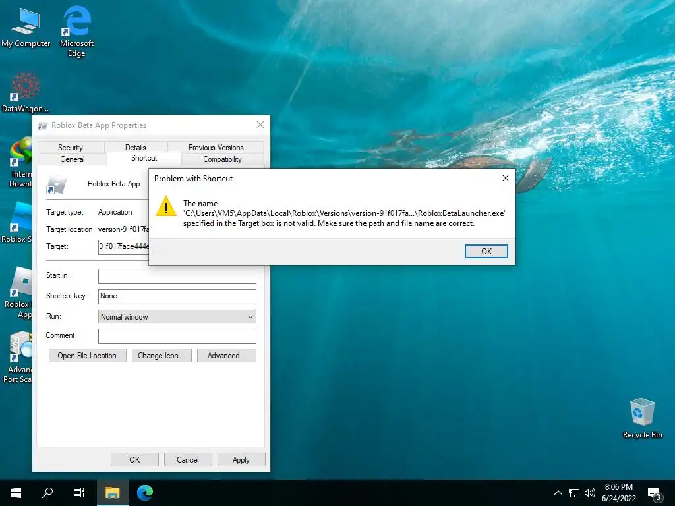Dismiss Problem with Shortcut dialog with OK

click(x=486, y=251)
